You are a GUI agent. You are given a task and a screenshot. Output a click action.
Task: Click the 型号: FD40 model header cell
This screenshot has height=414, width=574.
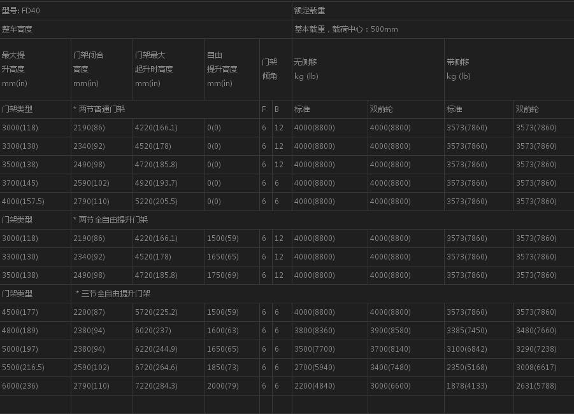tap(21, 11)
